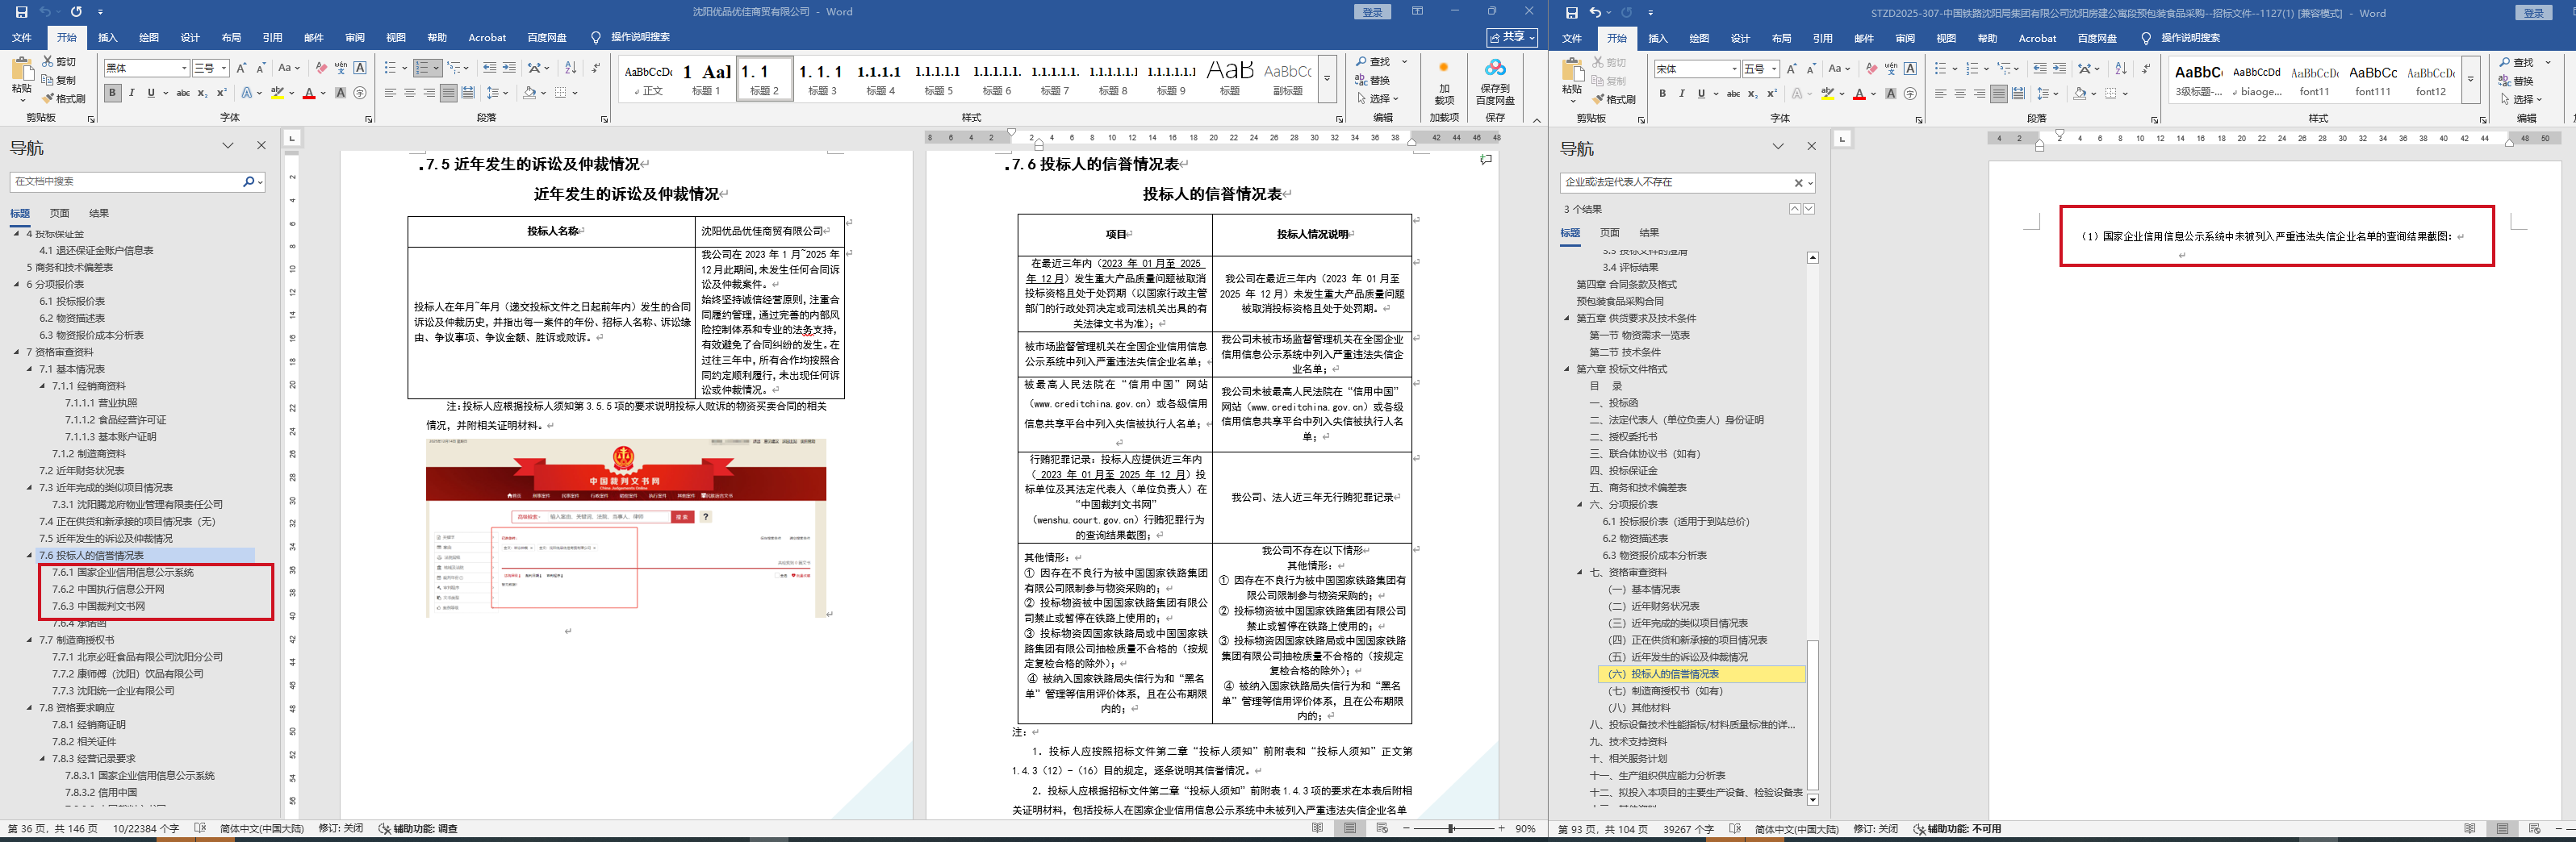Decrease font size in the right Word window

(x=1811, y=69)
